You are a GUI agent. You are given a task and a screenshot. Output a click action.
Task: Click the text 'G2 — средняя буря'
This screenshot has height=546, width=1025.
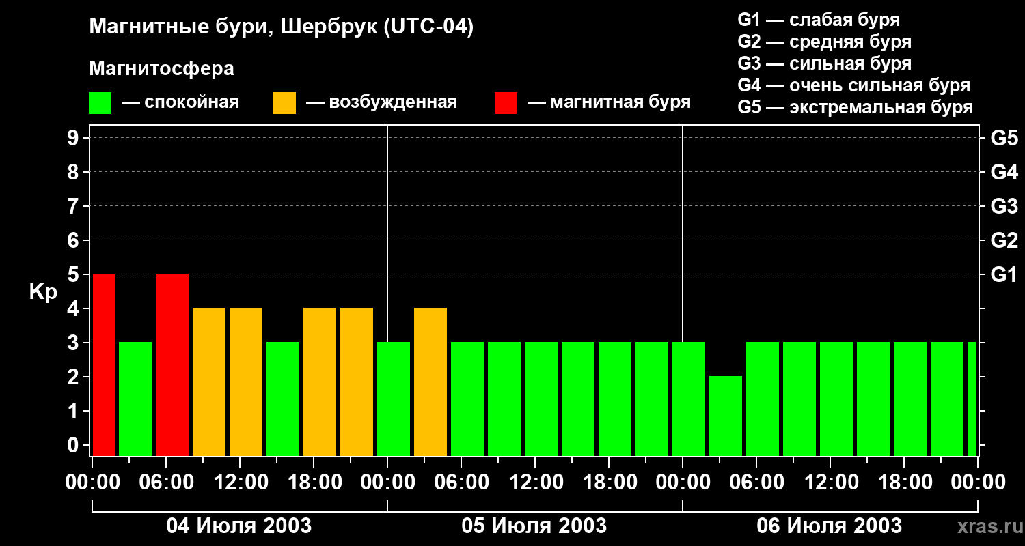coord(825,42)
